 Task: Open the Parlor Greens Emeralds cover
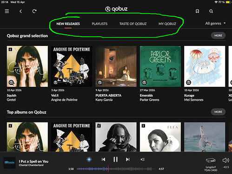[160, 66]
